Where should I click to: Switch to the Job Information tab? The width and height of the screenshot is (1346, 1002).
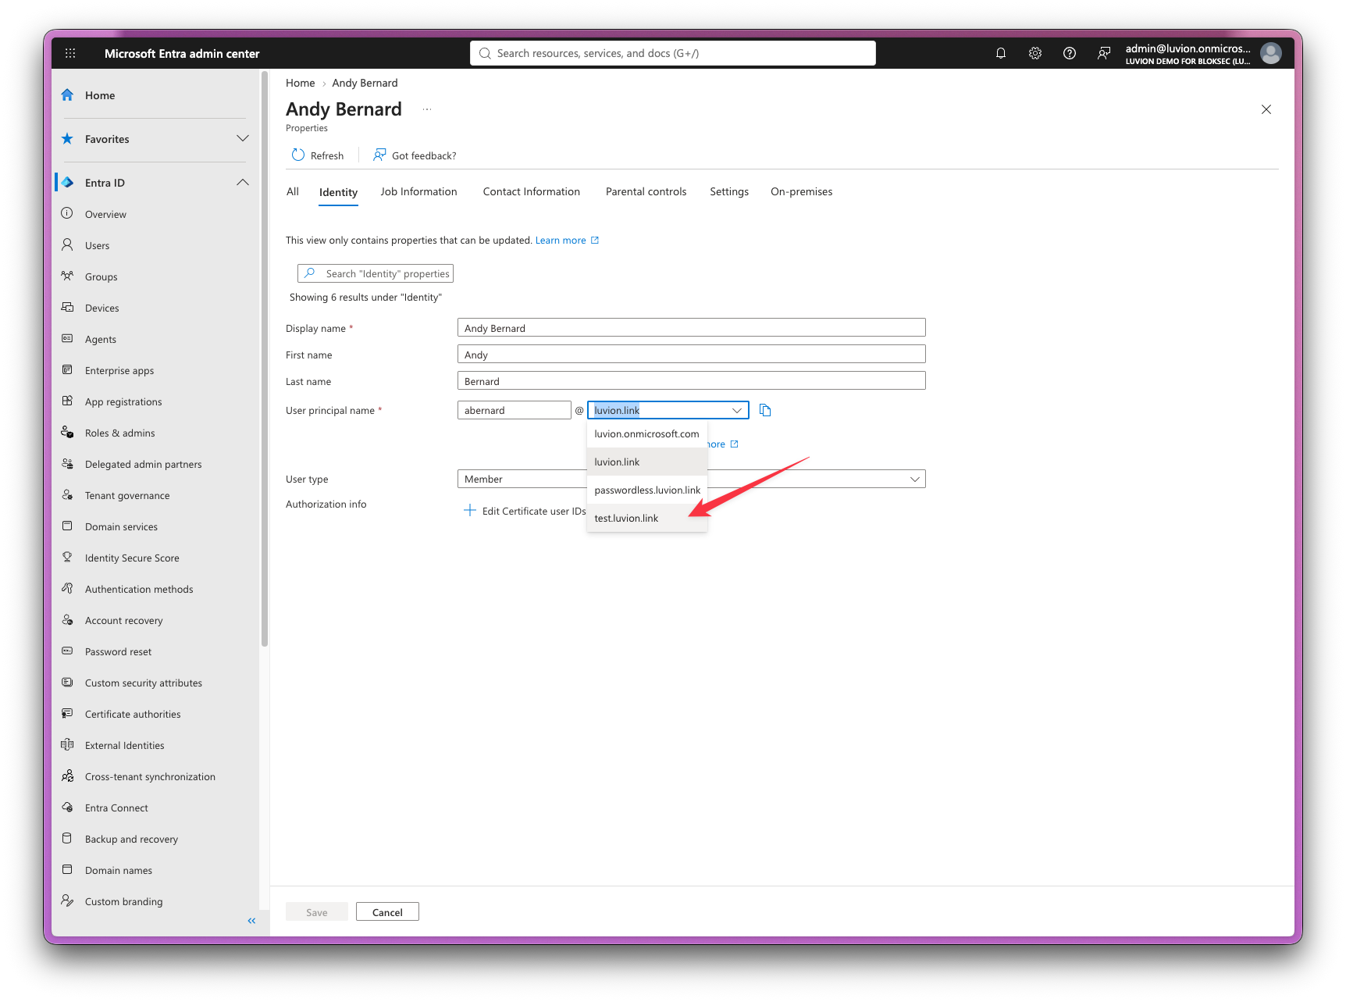[x=418, y=191]
